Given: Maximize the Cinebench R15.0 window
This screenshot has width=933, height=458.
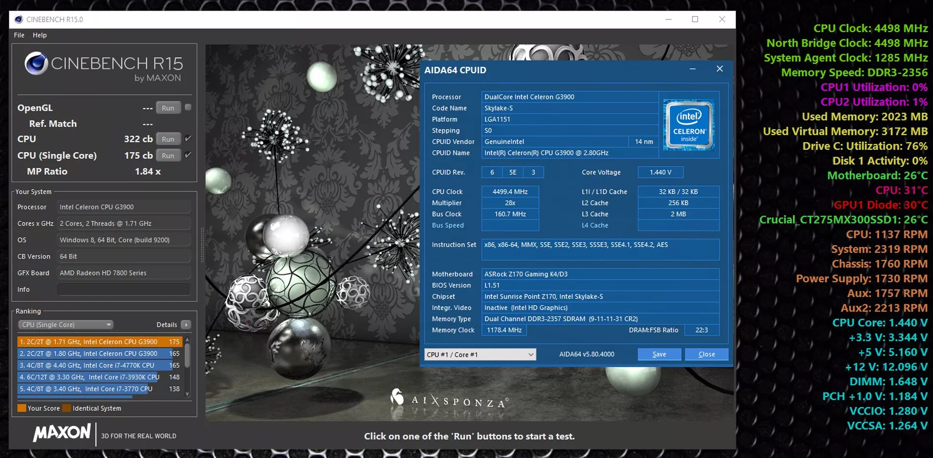Looking at the screenshot, I should coord(695,19).
